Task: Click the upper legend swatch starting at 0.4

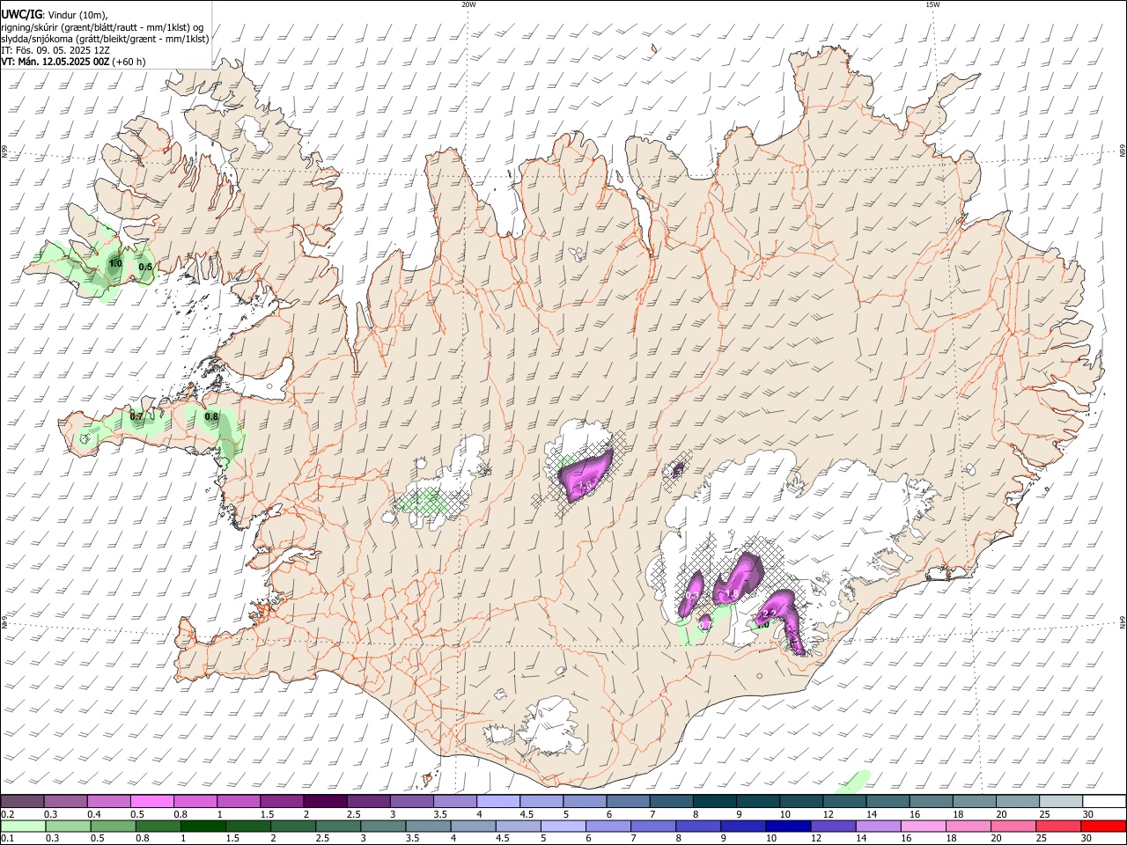Action: (108, 801)
